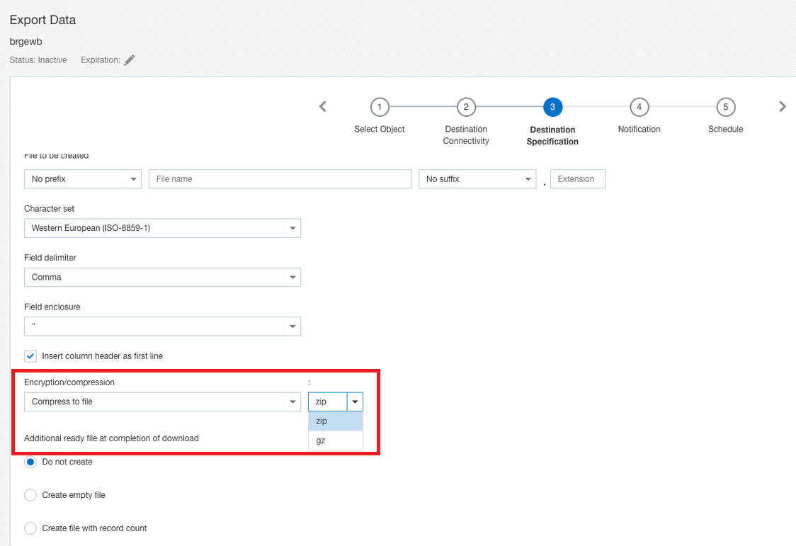Open the Field delimiter dropdown
Screen dimensions: 796x546
[292, 277]
